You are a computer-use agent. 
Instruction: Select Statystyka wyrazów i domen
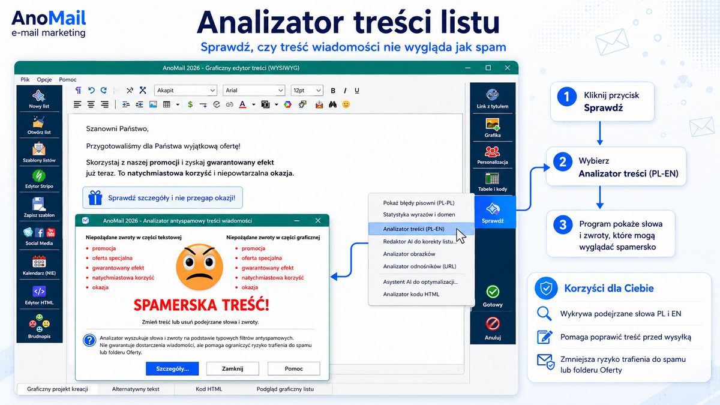[x=418, y=214]
